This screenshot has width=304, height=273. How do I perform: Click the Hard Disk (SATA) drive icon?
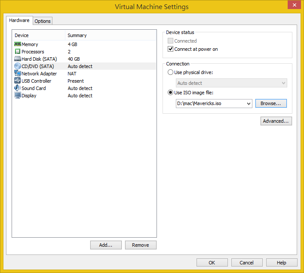coord(18,59)
